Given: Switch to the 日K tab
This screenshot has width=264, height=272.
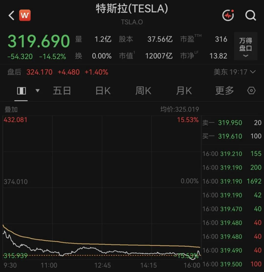Looking at the screenshot, I should tap(103, 91).
